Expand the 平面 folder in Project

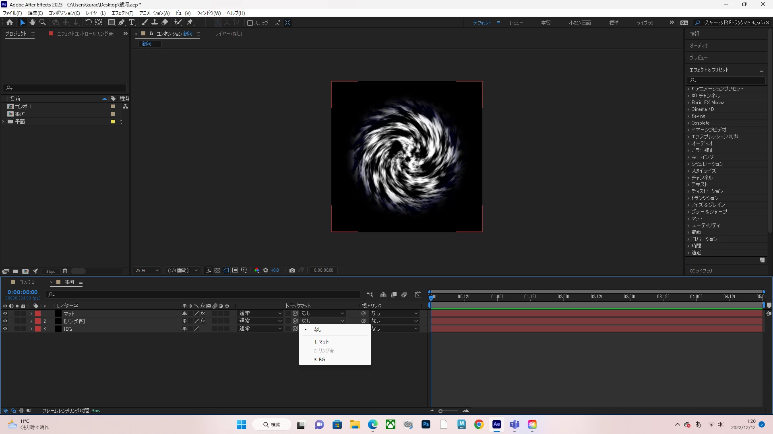click(x=4, y=122)
